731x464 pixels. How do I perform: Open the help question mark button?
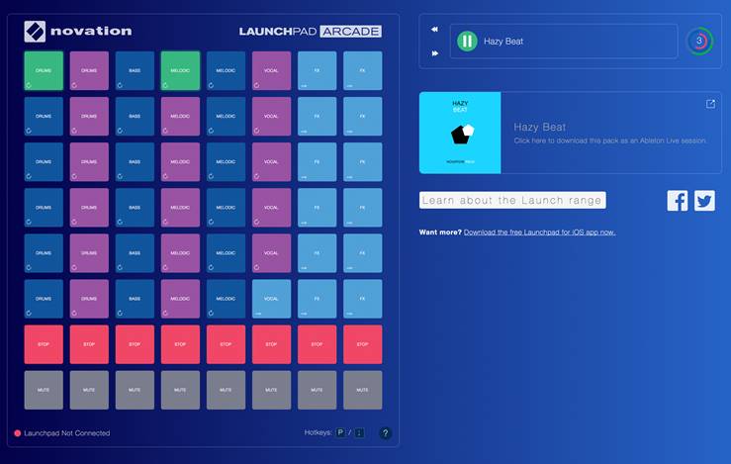pyautogui.click(x=385, y=433)
